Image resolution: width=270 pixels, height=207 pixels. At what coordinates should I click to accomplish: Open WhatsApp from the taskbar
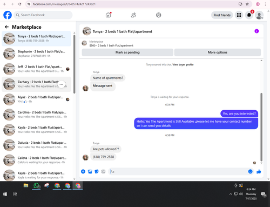36,185
